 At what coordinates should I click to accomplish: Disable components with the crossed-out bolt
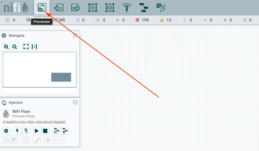pos(26,131)
